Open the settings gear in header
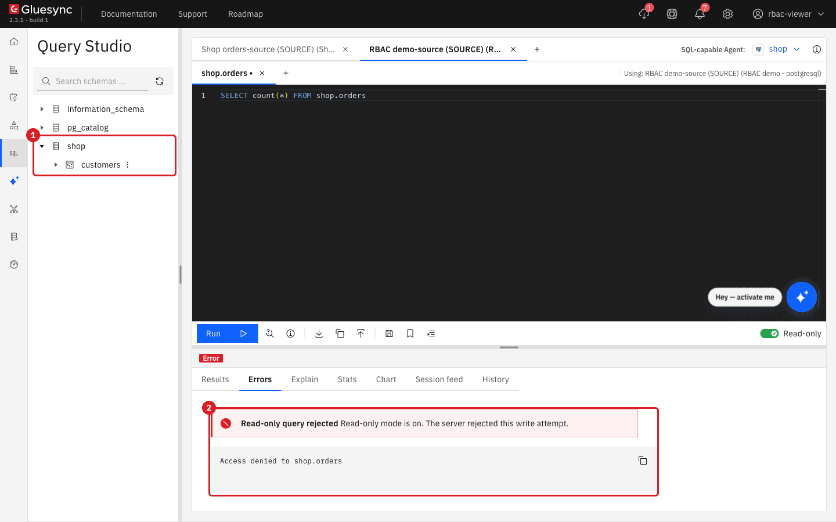The width and height of the screenshot is (836, 522). click(727, 14)
